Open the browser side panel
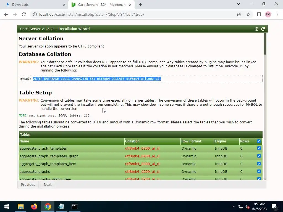 [x=259, y=14]
